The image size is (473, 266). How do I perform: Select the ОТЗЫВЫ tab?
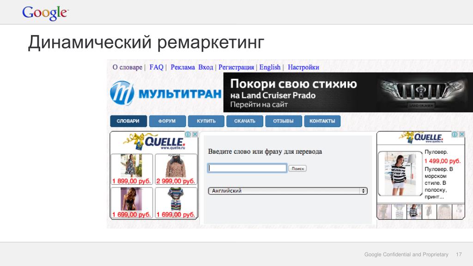point(283,121)
